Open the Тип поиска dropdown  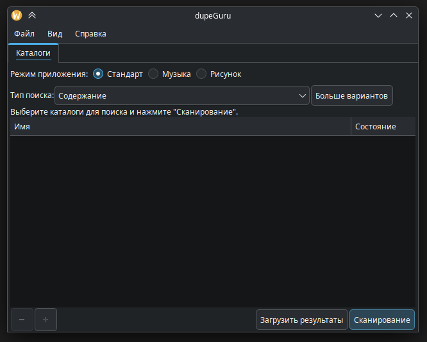click(x=181, y=95)
